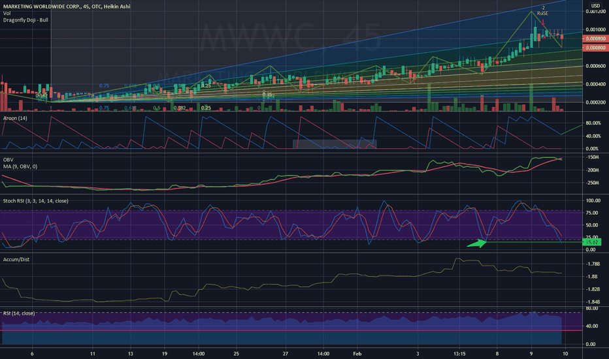
Task: Click the -1.82B Accum/Dist axis label
Action: [x=593, y=289]
